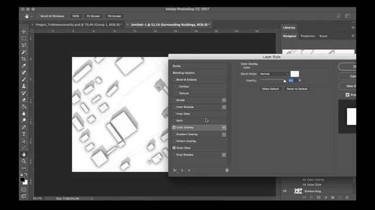Toggle Quick Mask mode icon
Viewport: 375px width, 210px height.
pyautogui.click(x=23, y=190)
